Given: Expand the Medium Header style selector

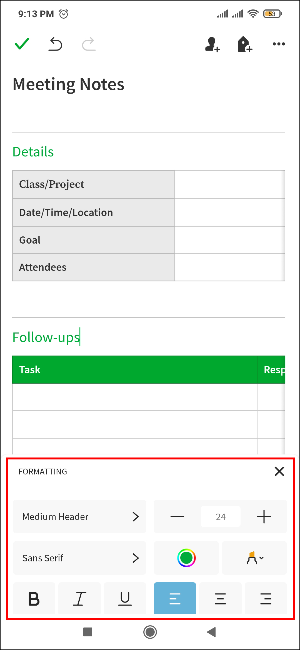Looking at the screenshot, I should pyautogui.click(x=79, y=517).
